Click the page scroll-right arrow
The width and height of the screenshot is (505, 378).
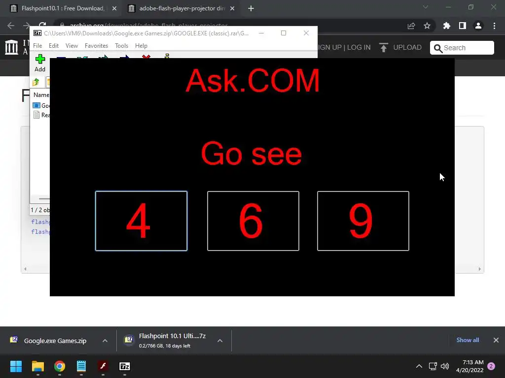pos(479,269)
